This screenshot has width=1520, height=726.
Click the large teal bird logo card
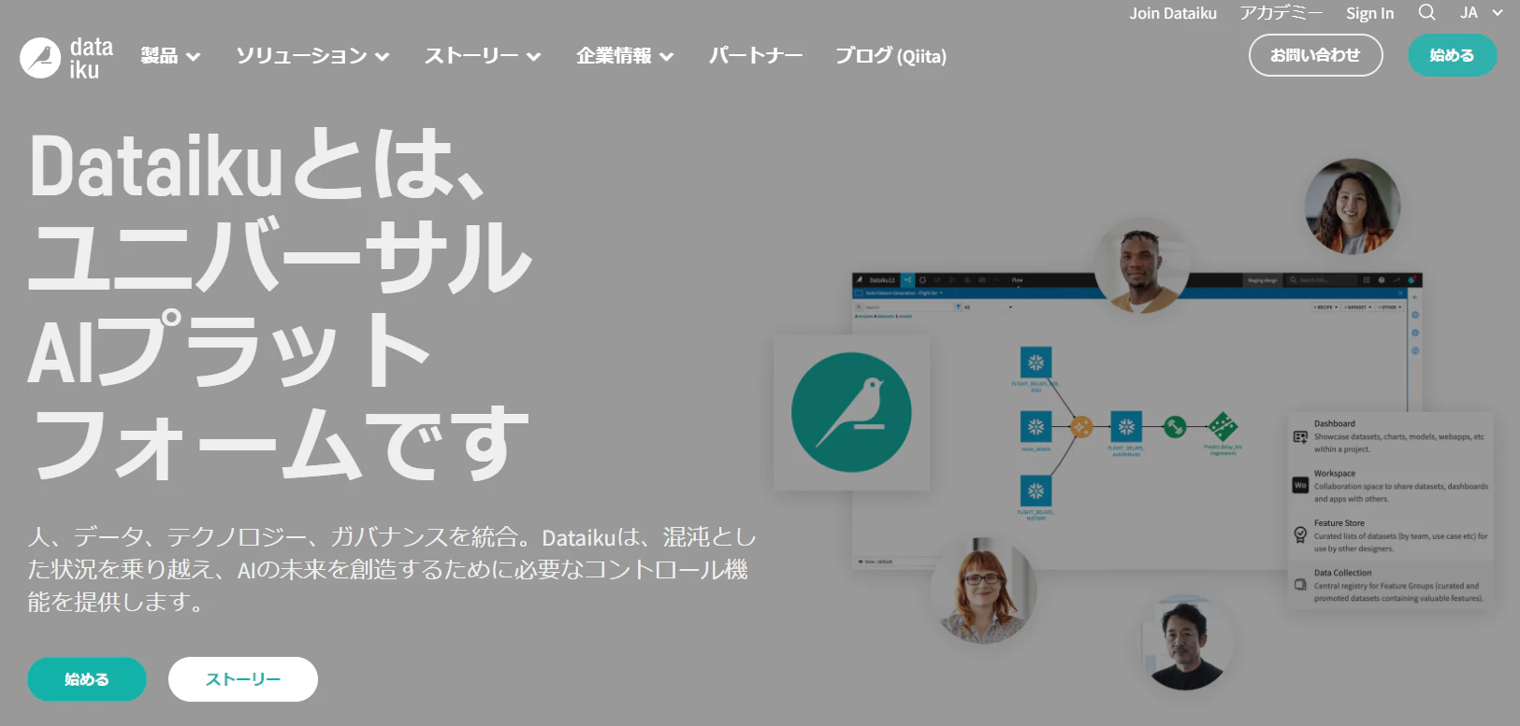(x=851, y=412)
